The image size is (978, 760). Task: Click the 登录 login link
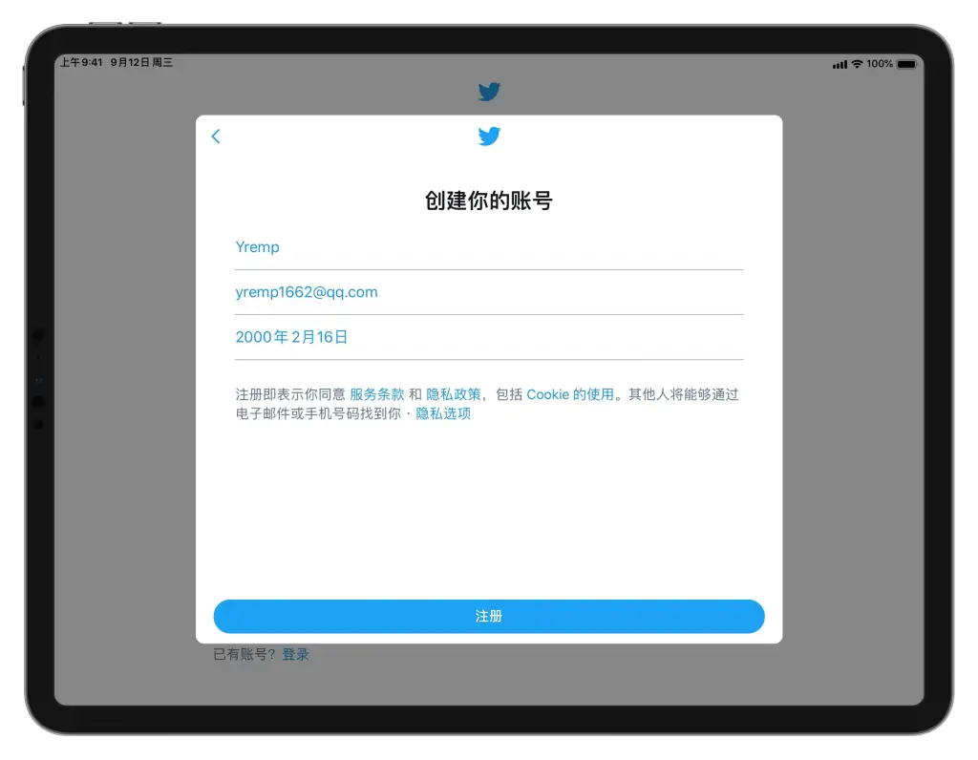pos(296,655)
